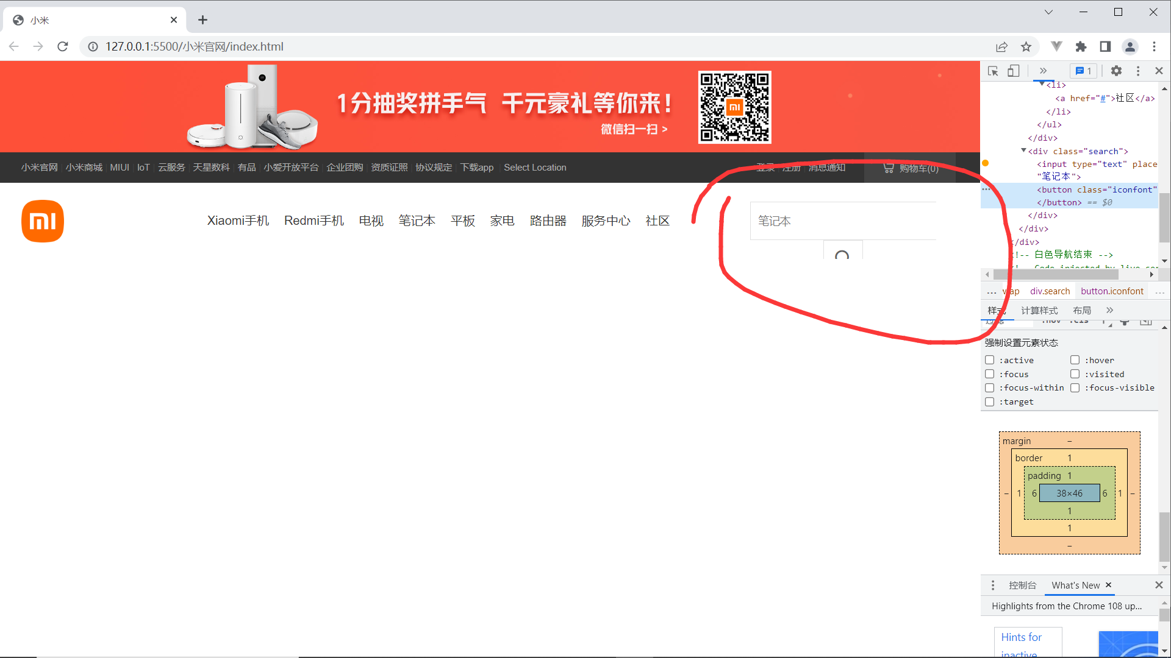Viewport: 1171px width, 658px height.
Task: Enable the :focus forced state checkbox
Action: (x=989, y=374)
